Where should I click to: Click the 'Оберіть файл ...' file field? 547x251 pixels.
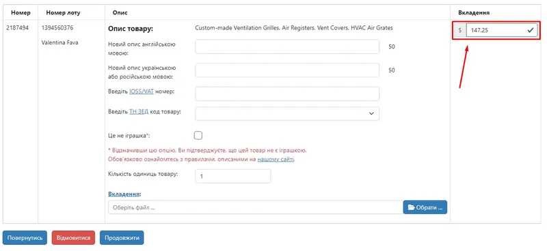coord(256,207)
